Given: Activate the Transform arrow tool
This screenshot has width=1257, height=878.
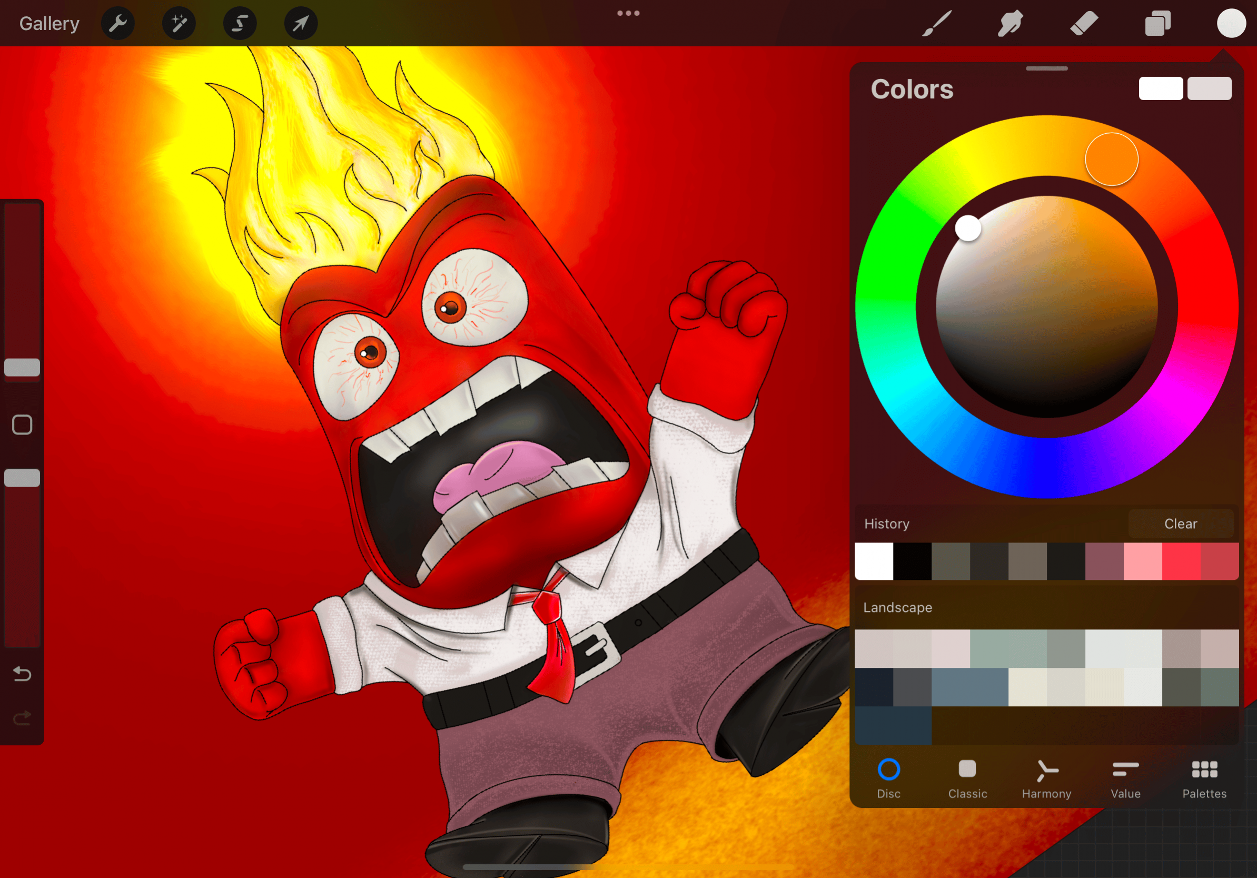Looking at the screenshot, I should click(x=301, y=24).
